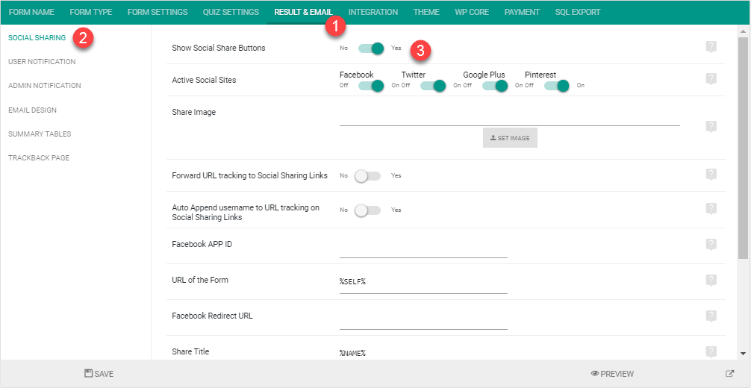
Task: Toggle the Twitter social site switch
Action: (433, 86)
